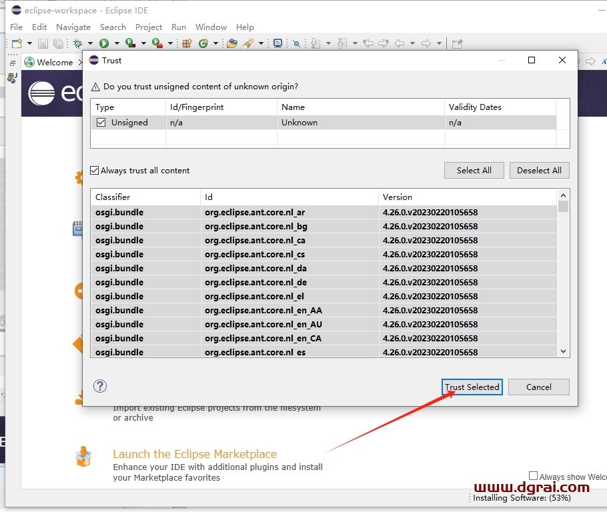Click the icon below Restore in left trim
607x512 pixels.
(x=12, y=78)
